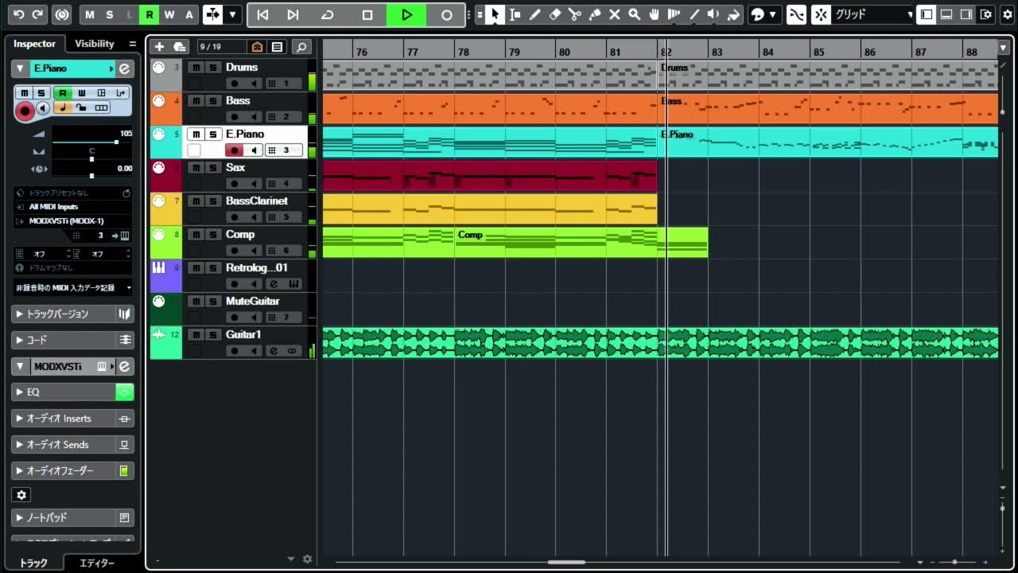Open the track filter list icon
Screen dimensions: 1018x573
click(277, 47)
